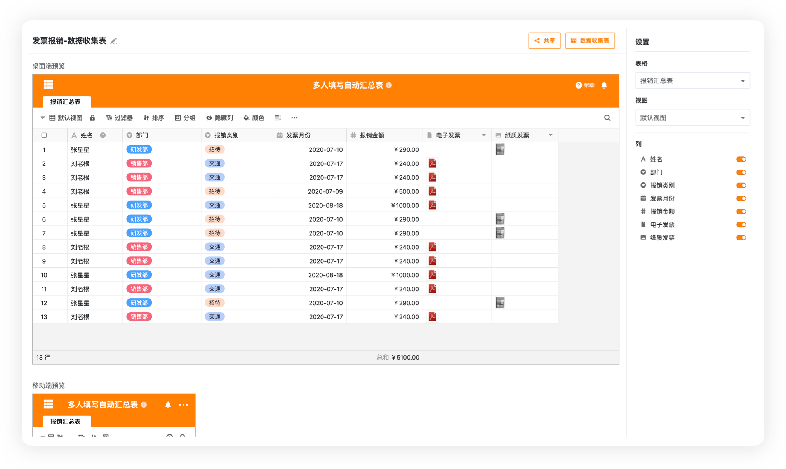
Task: Toggle off the 姓名 column switch
Action: pyautogui.click(x=741, y=159)
